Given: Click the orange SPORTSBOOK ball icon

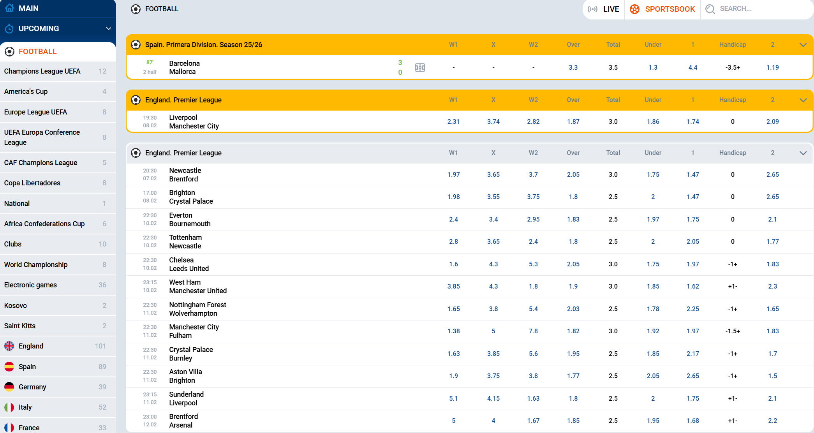Looking at the screenshot, I should point(634,9).
